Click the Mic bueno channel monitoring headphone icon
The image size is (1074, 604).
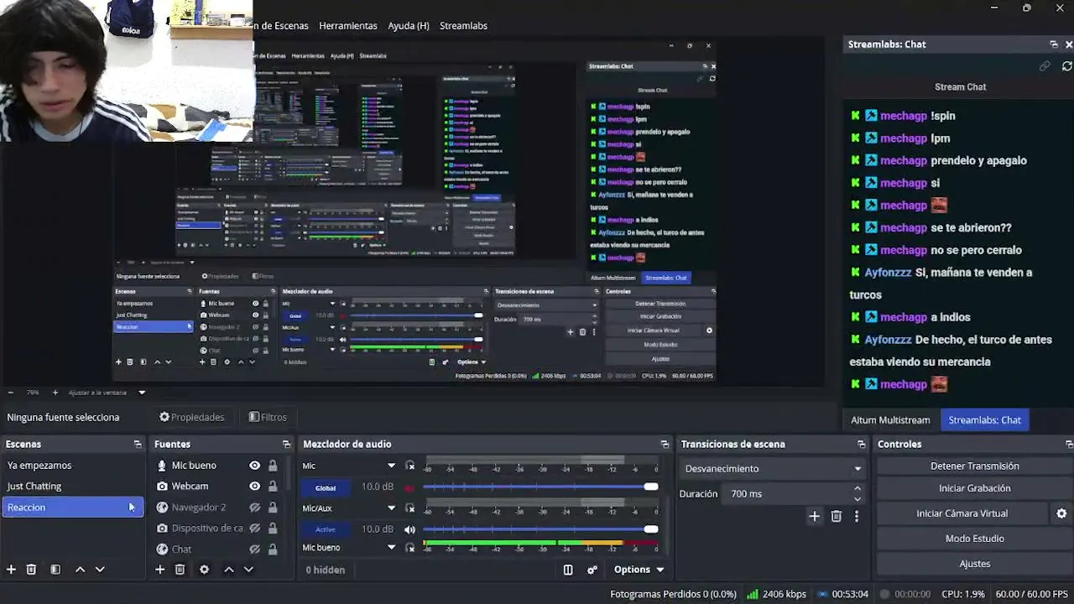coord(410,548)
